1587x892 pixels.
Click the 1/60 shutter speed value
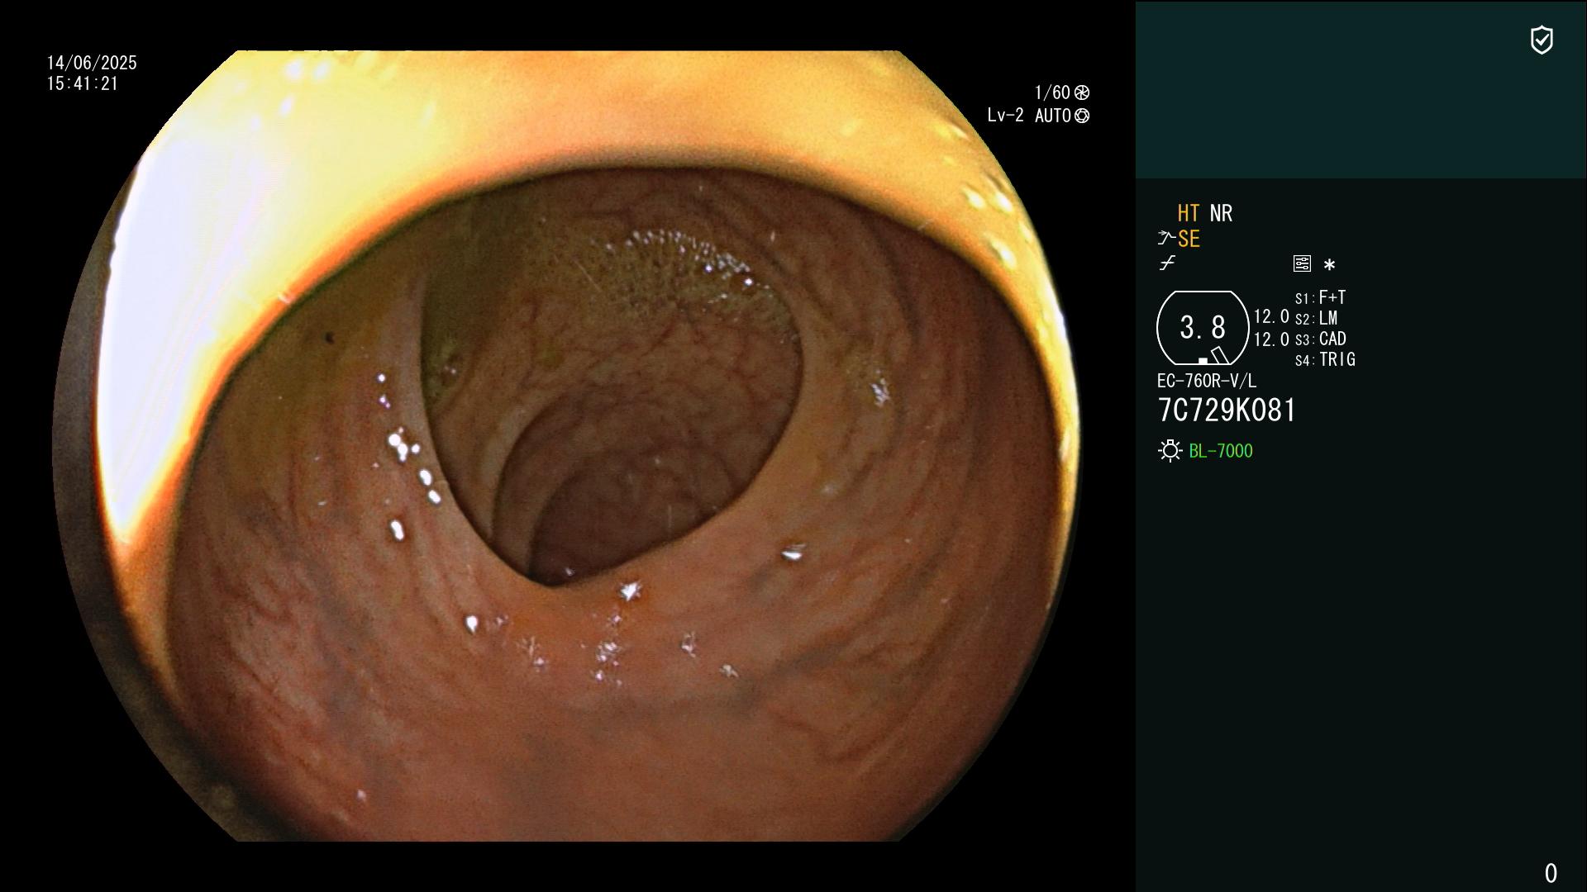[1052, 93]
